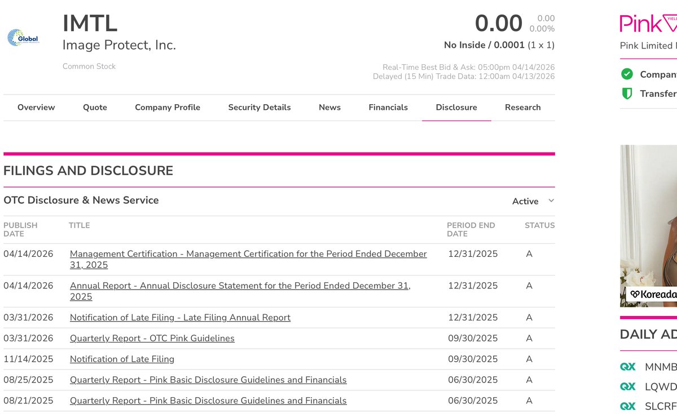
Task: Click the Real-Time Best Bid & Ask timestamp
Action: pos(469,67)
